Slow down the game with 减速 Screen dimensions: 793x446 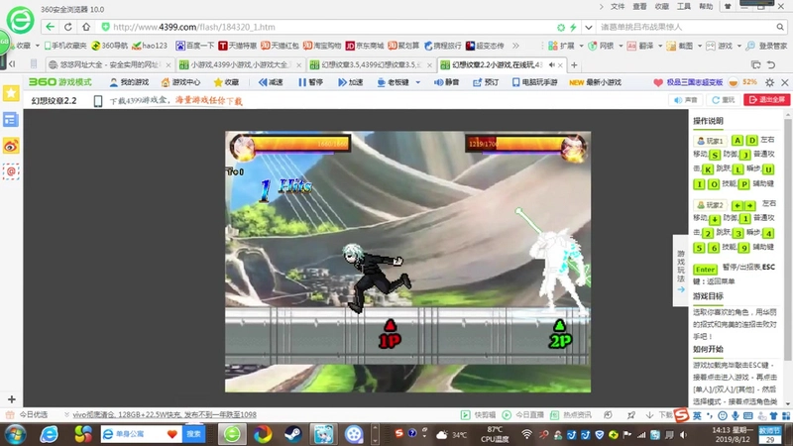tap(271, 82)
